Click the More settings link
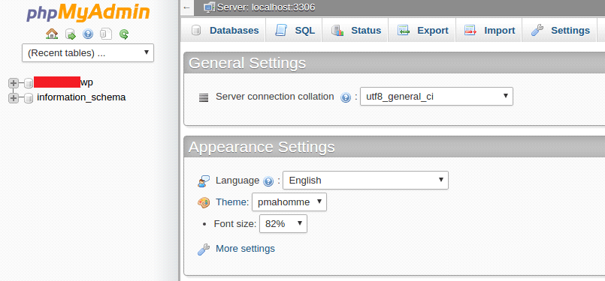Image resolution: width=605 pixels, height=281 pixels. [245, 249]
